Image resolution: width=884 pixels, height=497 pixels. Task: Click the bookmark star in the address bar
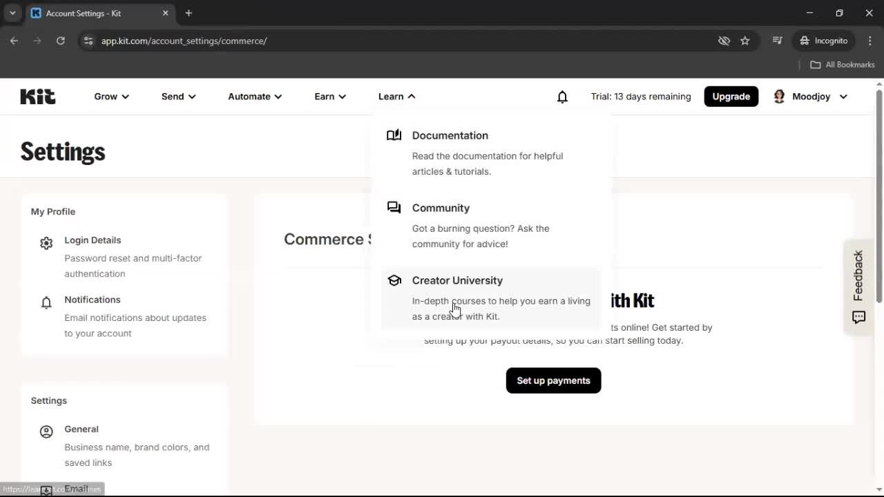[745, 41]
